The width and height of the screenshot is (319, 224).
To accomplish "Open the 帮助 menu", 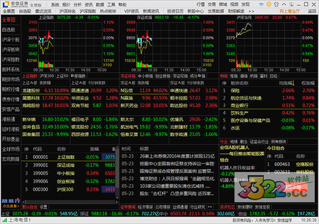I will coord(122,5).
